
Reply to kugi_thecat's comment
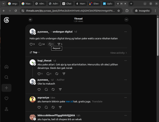click(x=48, y=74)
